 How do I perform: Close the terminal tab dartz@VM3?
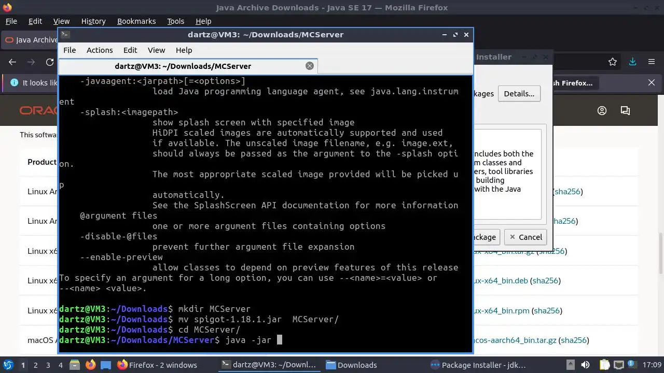(310, 66)
